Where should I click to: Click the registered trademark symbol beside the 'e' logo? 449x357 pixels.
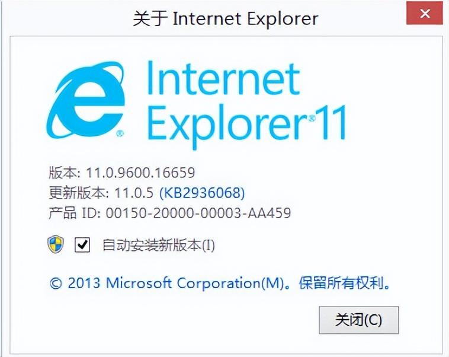[120, 133]
